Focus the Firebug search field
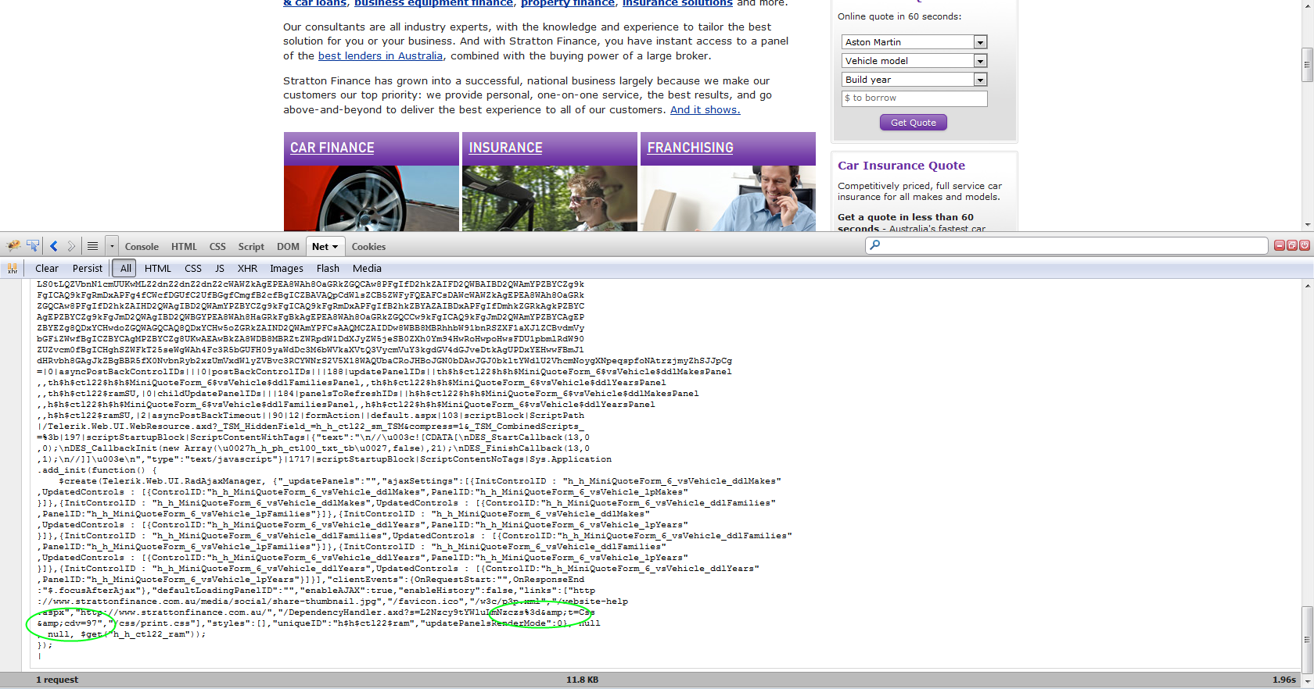Viewport: 1314px width, 689px height. pos(1066,245)
